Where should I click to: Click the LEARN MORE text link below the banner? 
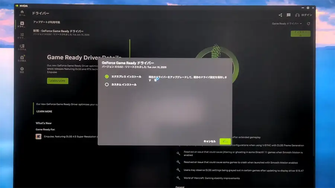coord(44,111)
